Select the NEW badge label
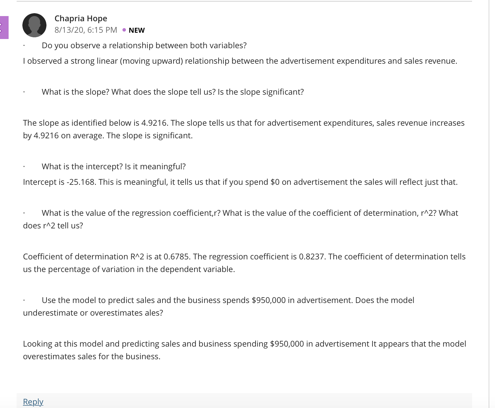 tap(137, 30)
